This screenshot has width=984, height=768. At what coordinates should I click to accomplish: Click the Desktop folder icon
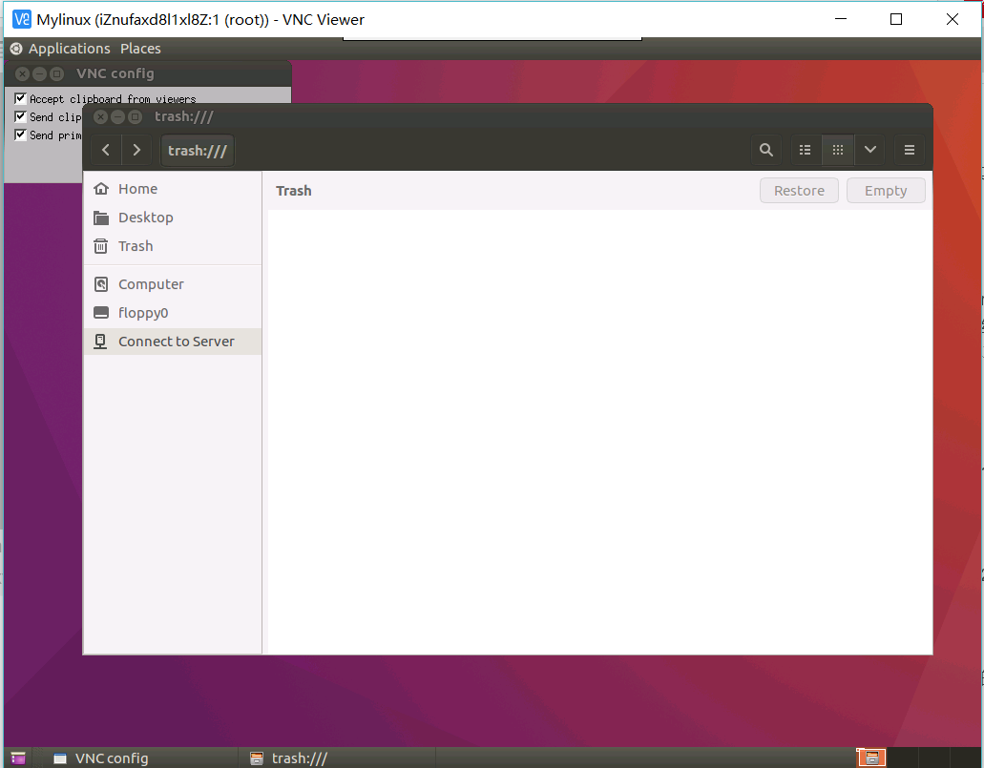coord(101,218)
